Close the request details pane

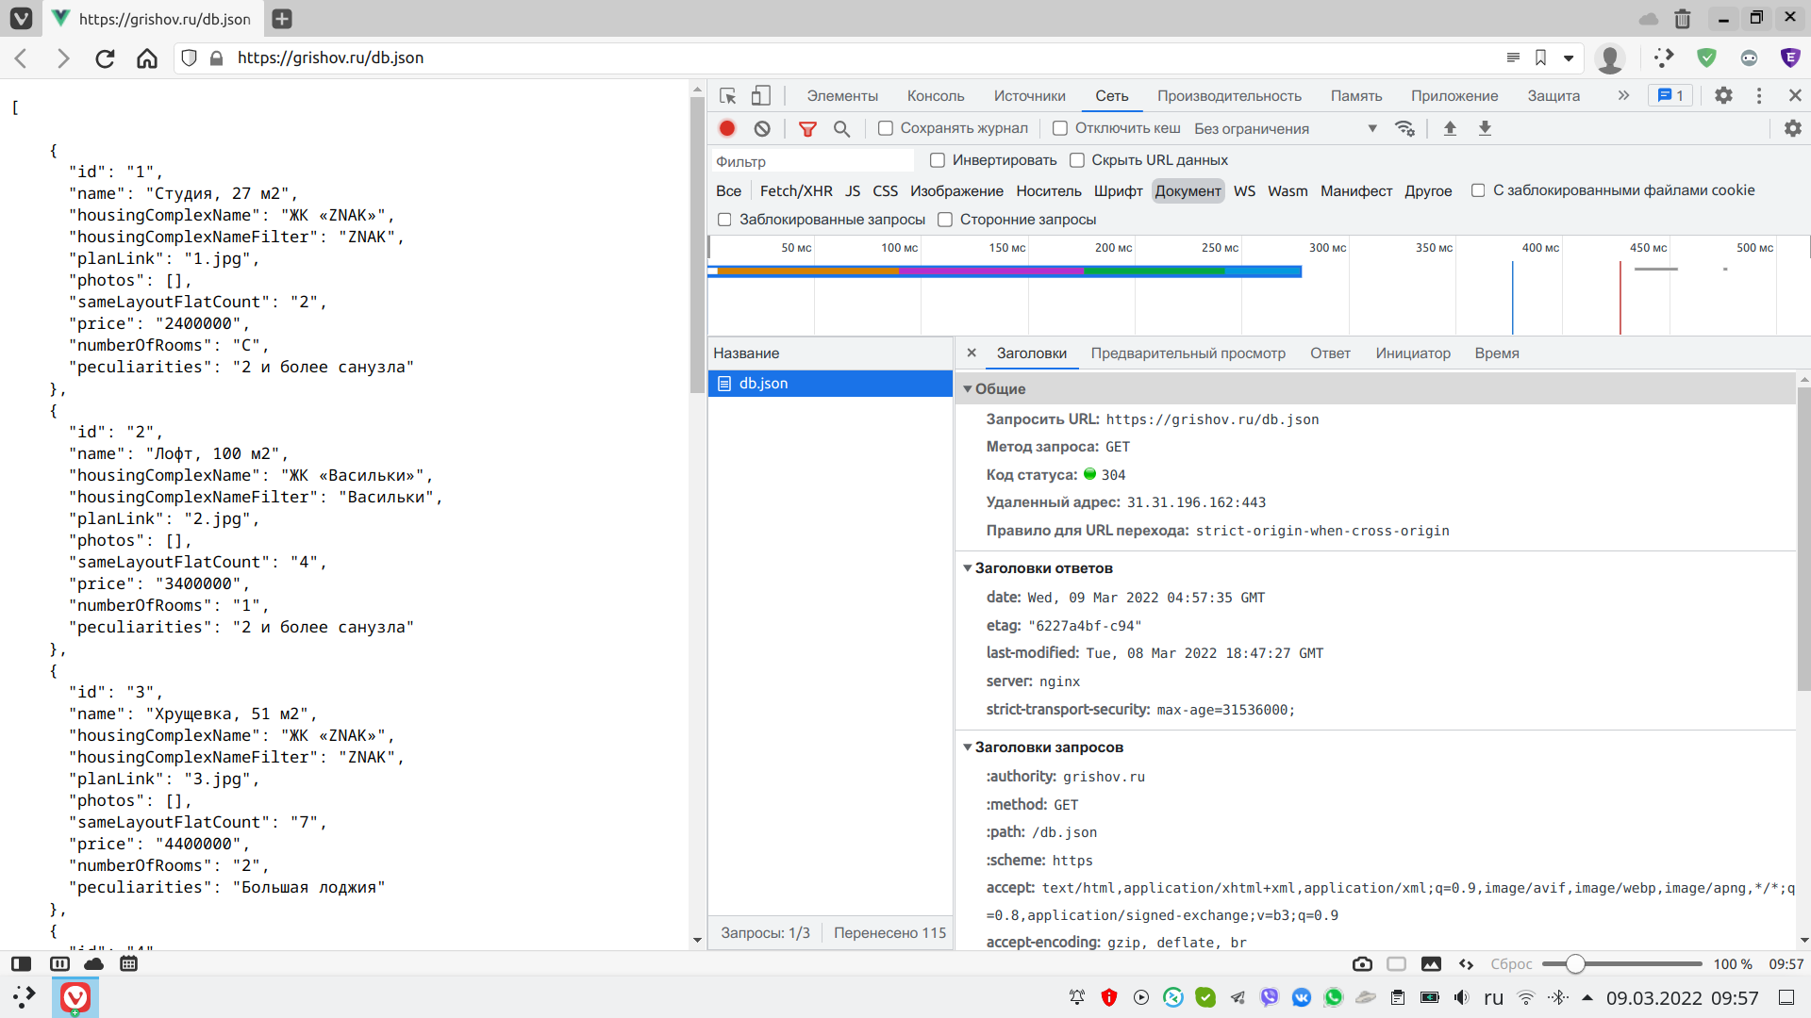[x=972, y=353]
